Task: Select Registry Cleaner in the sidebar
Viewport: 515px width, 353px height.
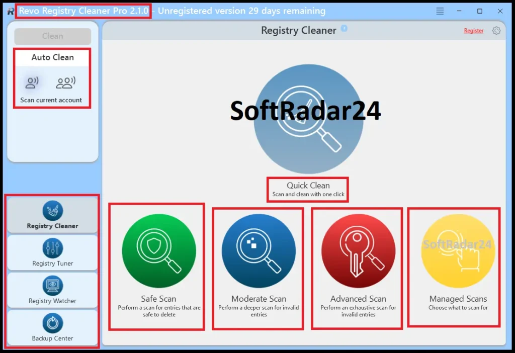Action: point(52,215)
